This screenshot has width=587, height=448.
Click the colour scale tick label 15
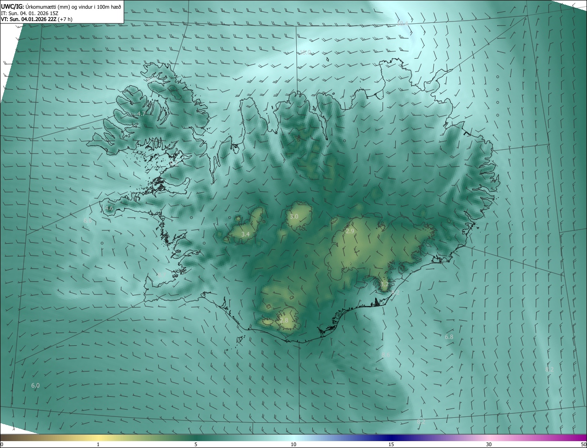391,444
